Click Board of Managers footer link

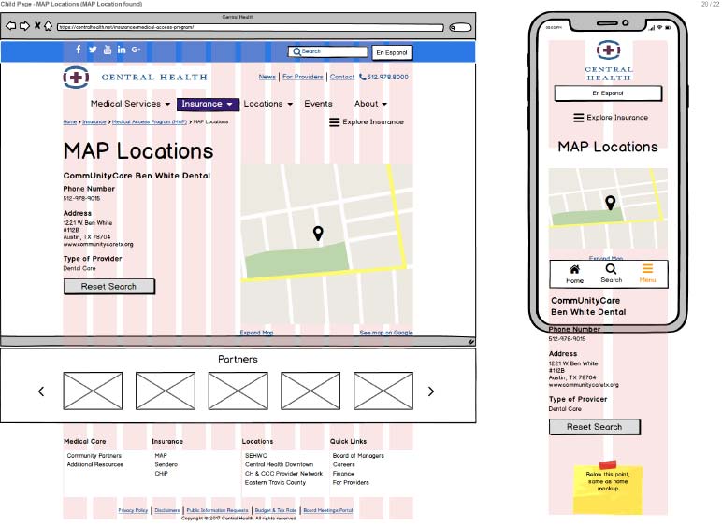pos(358,456)
